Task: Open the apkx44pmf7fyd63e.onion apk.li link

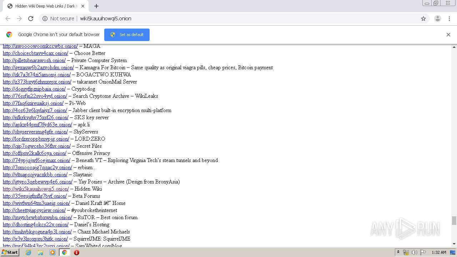Action: click(x=37, y=125)
